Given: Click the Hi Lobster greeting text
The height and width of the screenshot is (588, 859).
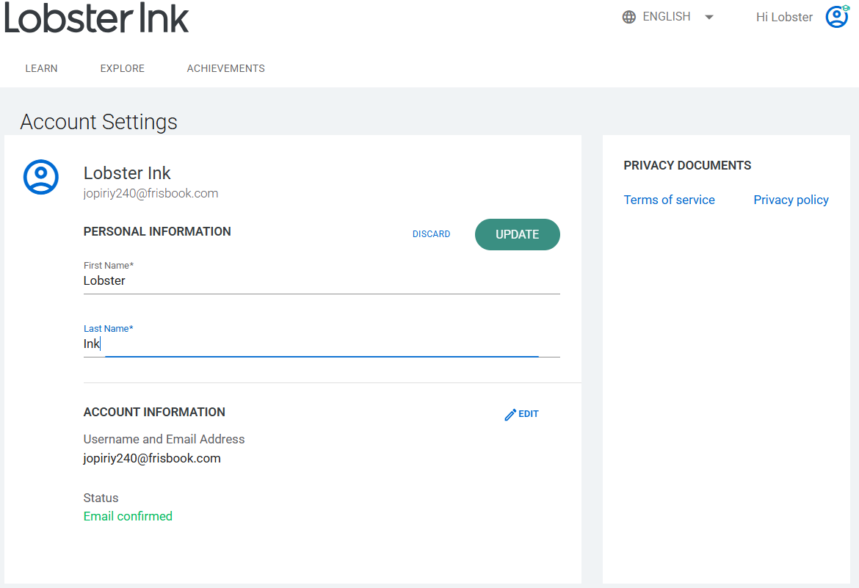Looking at the screenshot, I should 784,17.
